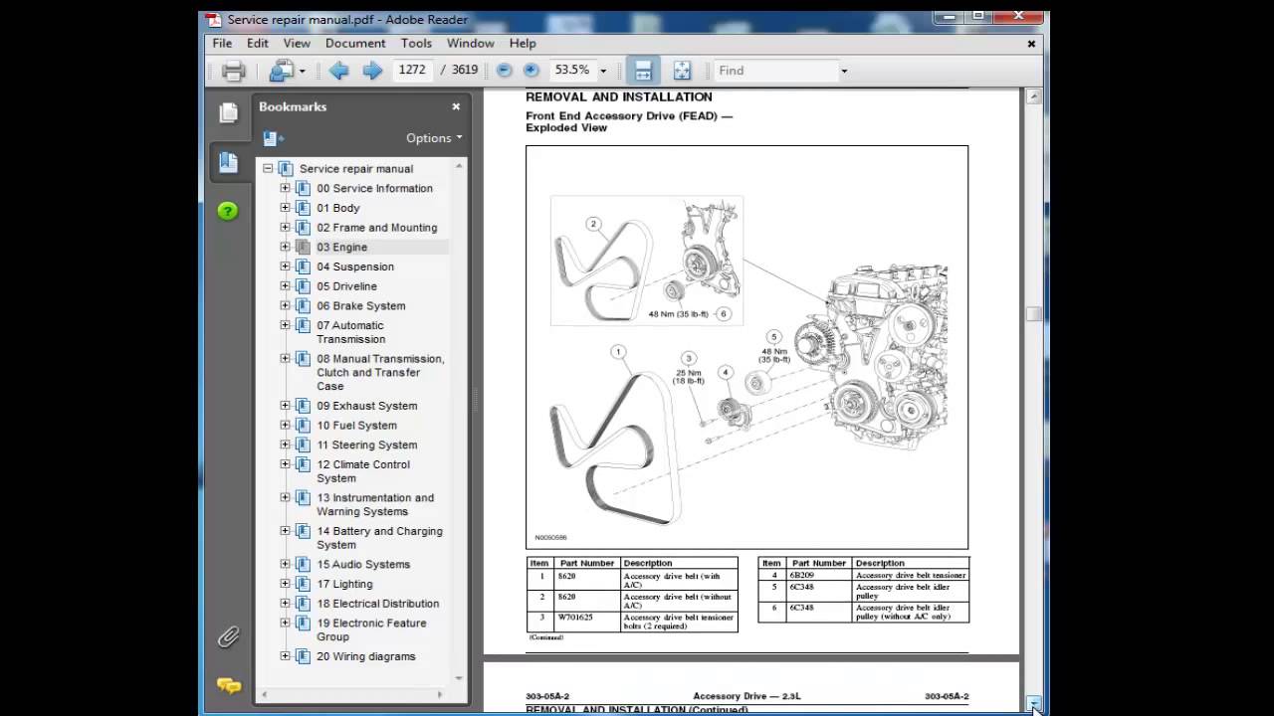Open the Window menu
1274x716 pixels.
pos(470,44)
